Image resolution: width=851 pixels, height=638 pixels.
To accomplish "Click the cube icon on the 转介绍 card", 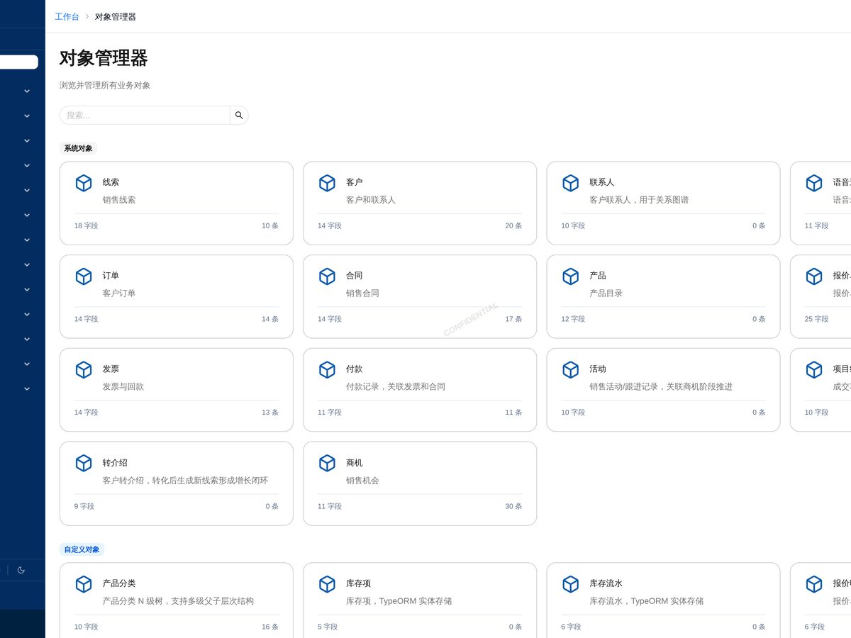I will pyautogui.click(x=84, y=463).
